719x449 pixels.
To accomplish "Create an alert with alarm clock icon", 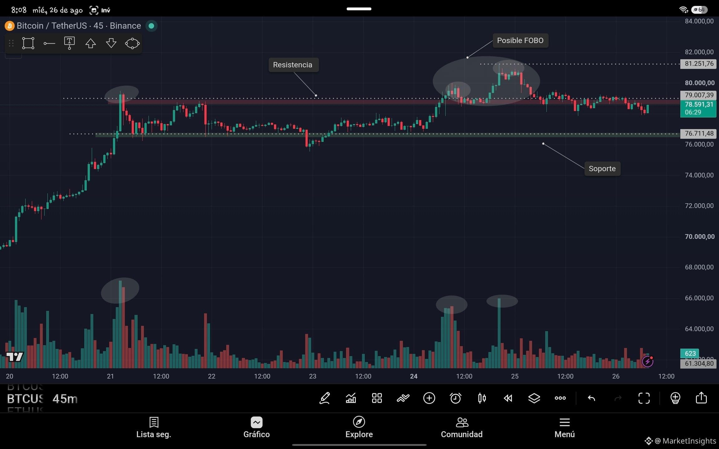I will click(455, 398).
